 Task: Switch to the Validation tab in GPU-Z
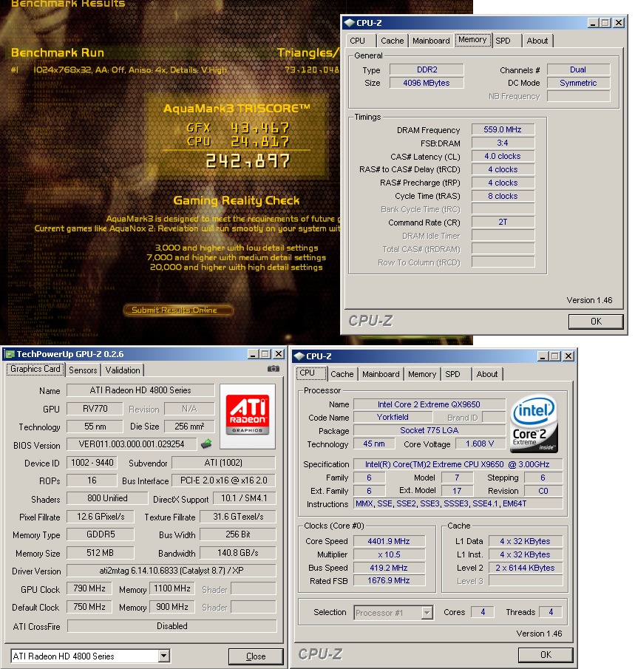(x=123, y=370)
